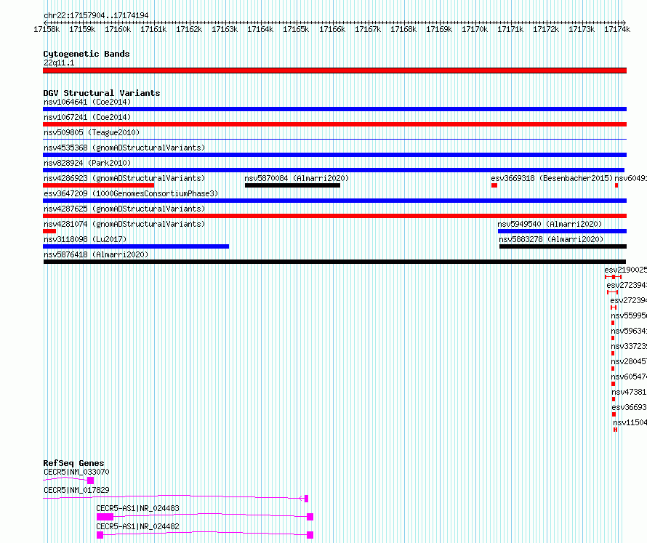Open variant nsv828924 (Park2010) label

pos(87,163)
